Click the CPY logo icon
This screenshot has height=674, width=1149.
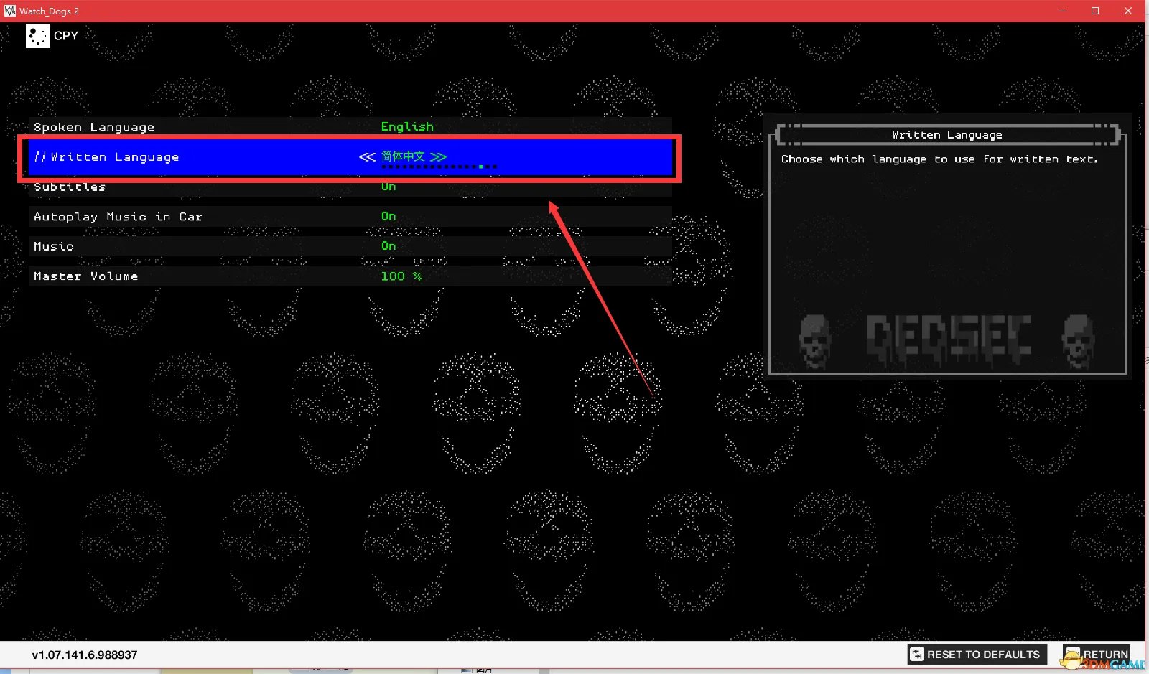[x=38, y=36]
